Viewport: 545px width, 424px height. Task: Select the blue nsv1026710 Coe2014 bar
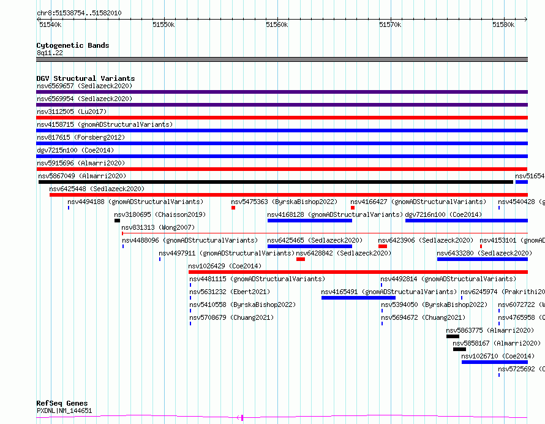point(495,362)
